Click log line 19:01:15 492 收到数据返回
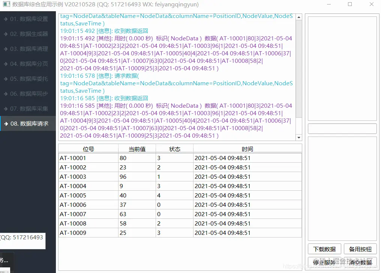This screenshot has width=381, height=273. pyautogui.click(x=104, y=31)
